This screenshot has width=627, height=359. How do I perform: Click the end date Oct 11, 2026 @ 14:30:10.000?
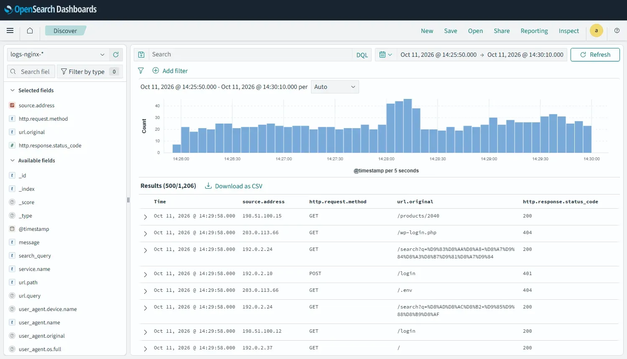click(525, 55)
